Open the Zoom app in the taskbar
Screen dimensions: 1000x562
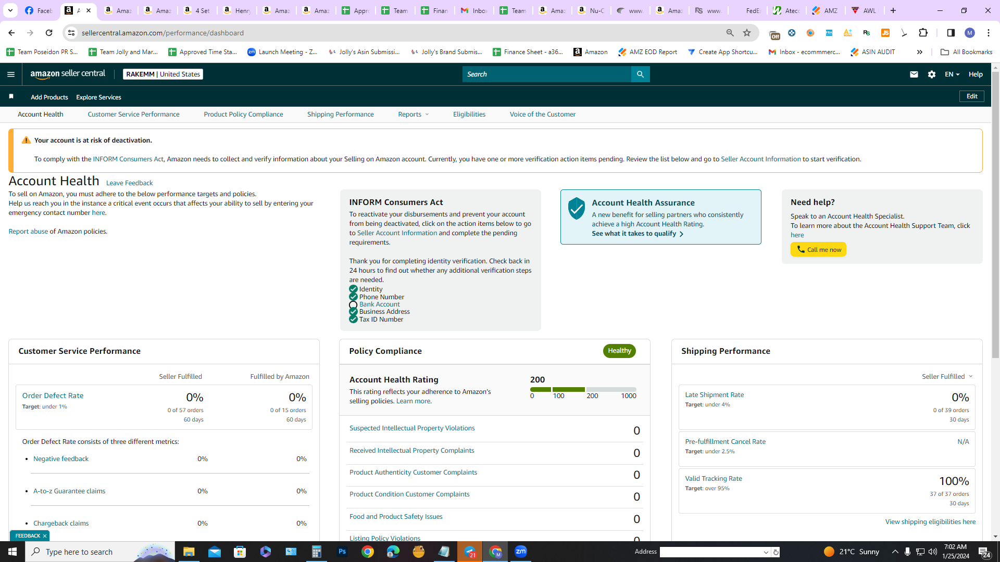click(521, 552)
